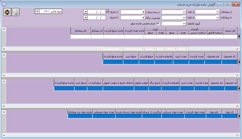Expand the 'وضعیت برگه' dropdown

pos(143,18)
